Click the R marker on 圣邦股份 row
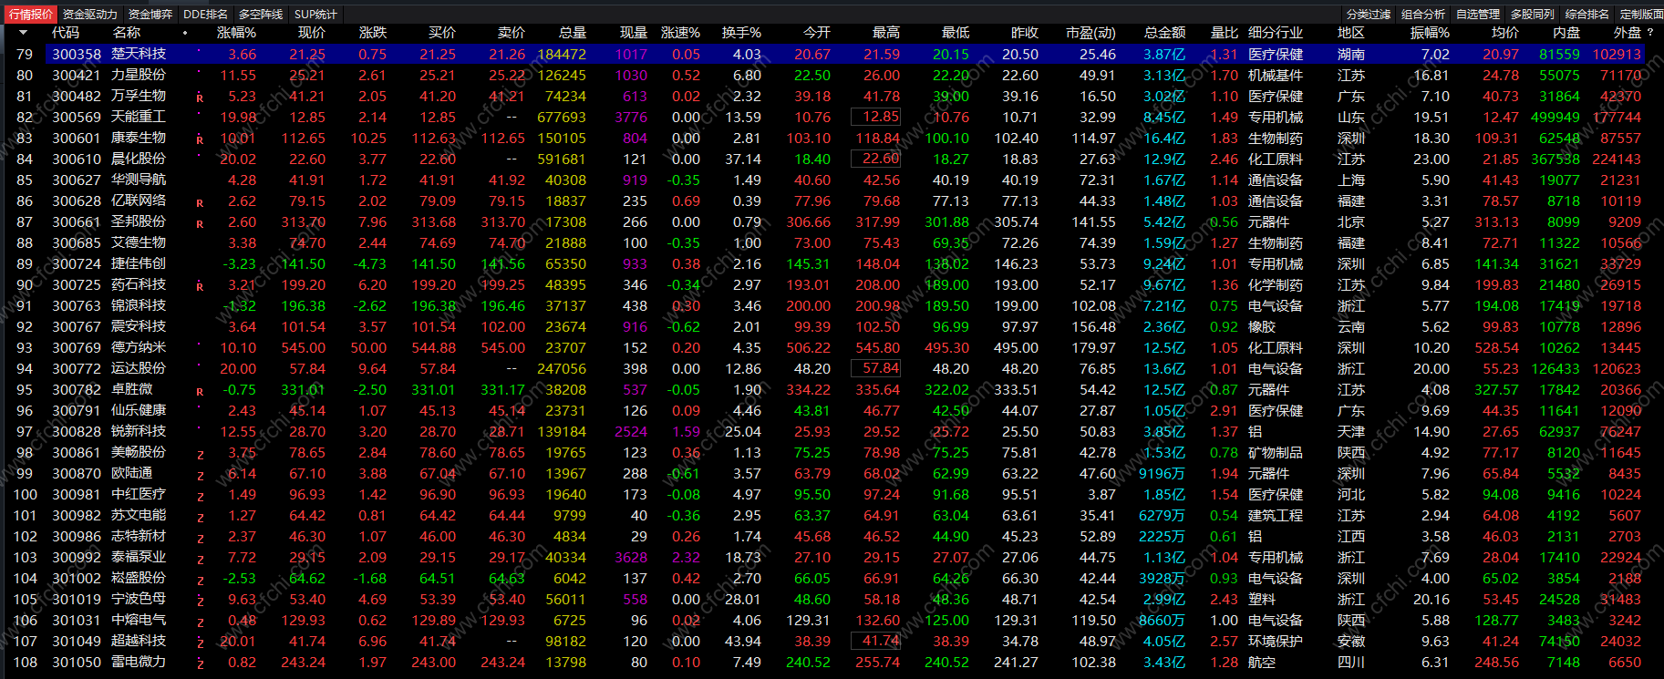The image size is (1664, 679). coord(200,223)
